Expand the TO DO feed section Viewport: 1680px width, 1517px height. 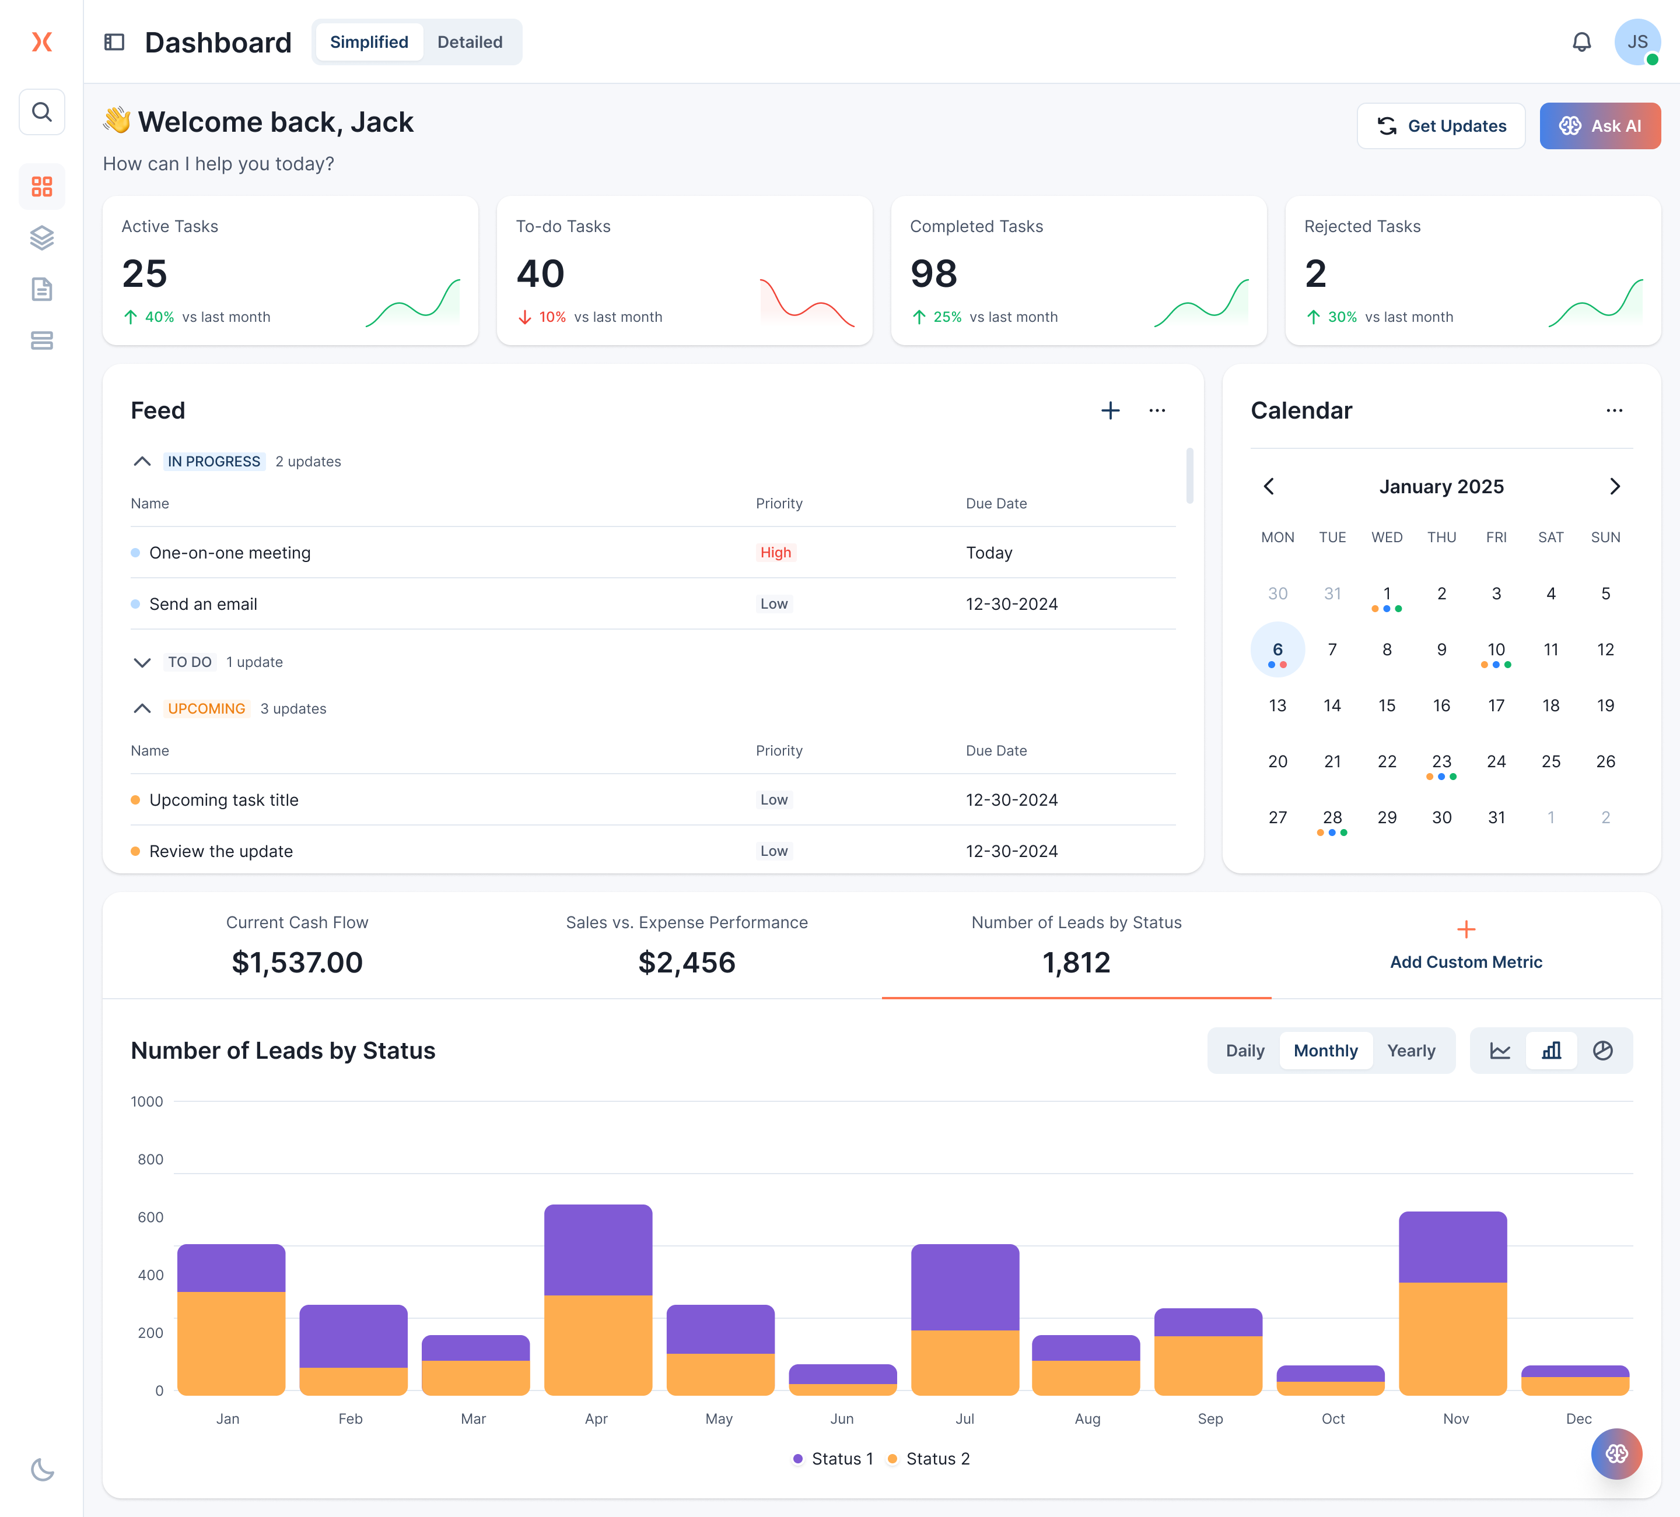(x=142, y=662)
